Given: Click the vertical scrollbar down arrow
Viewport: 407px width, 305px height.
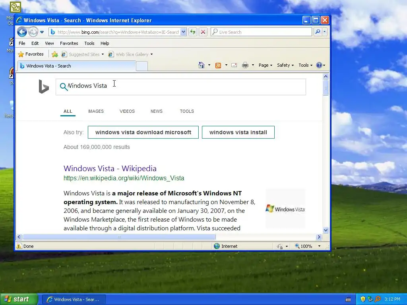Looking at the screenshot, I should pyautogui.click(x=326, y=230).
